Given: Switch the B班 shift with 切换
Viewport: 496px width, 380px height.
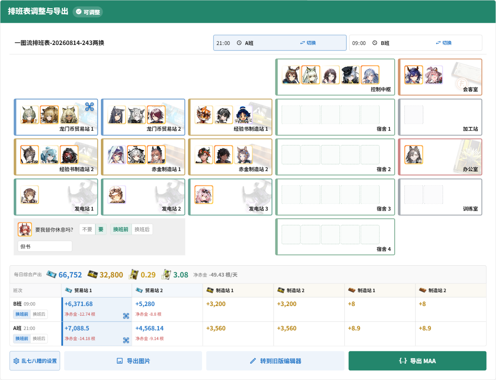Looking at the screenshot, I should tap(443, 43).
